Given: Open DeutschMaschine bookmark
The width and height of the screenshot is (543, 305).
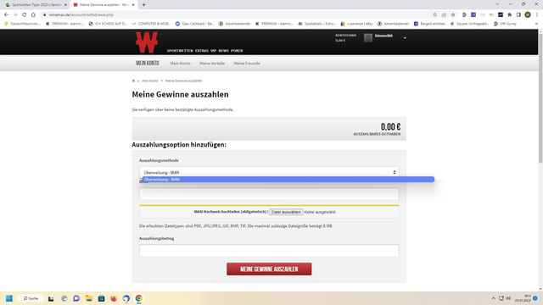Looking at the screenshot, I should point(22,24).
